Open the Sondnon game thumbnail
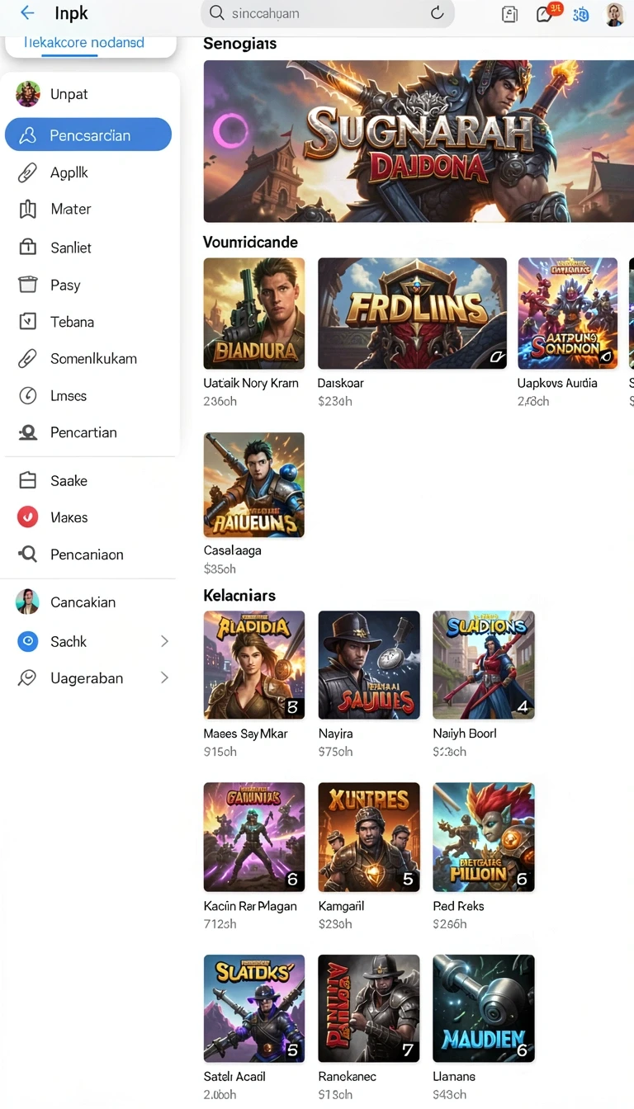This screenshot has height=1109, width=634. [568, 314]
